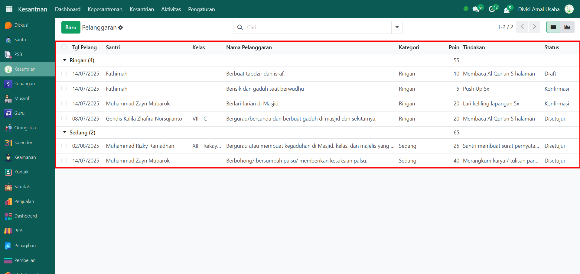The height and width of the screenshot is (274, 580).
Task: Tick the select-all checkbox in header
Action: [64, 47]
